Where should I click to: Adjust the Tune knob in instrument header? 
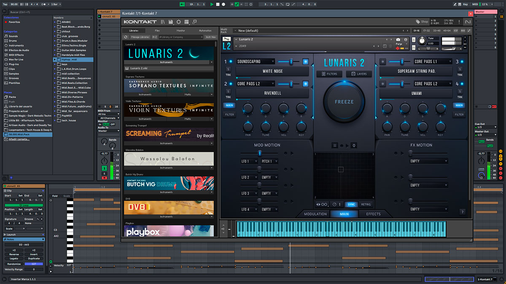click(x=421, y=40)
